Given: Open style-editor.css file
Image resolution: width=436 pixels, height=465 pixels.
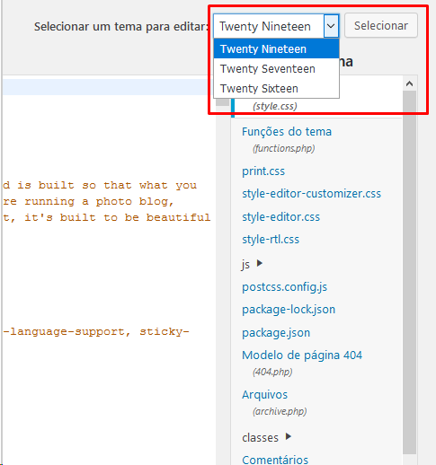Looking at the screenshot, I should click(x=280, y=216).
